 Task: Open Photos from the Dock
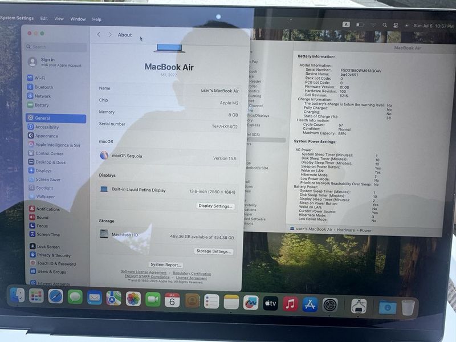(133, 299)
